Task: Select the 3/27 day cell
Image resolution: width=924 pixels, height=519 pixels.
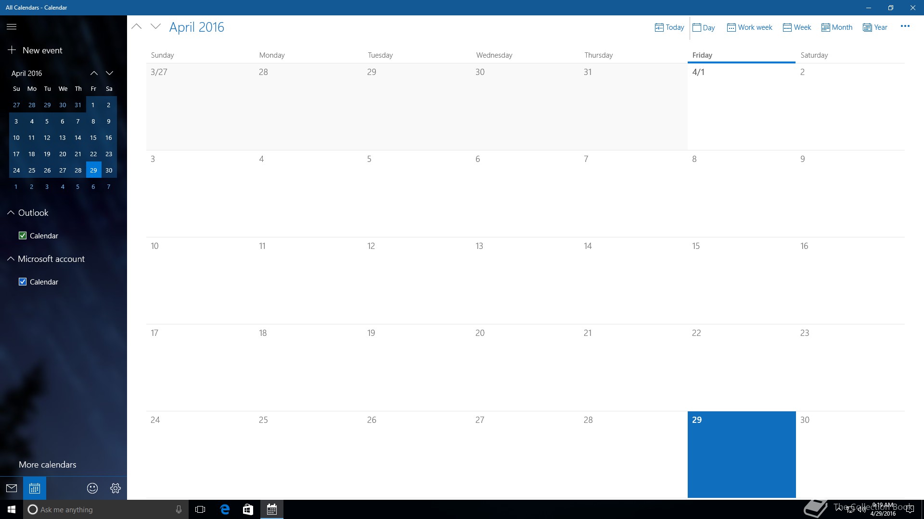Action: click(x=200, y=107)
